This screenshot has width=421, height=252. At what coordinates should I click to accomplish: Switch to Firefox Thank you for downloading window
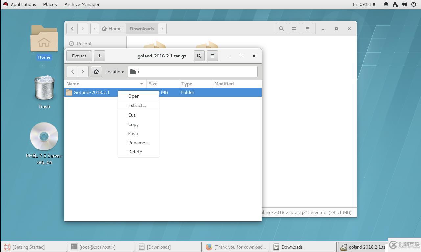(x=236, y=247)
